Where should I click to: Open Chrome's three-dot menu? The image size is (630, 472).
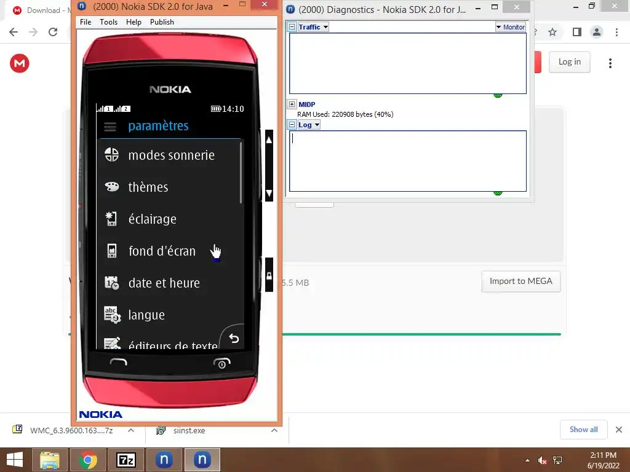click(x=616, y=32)
